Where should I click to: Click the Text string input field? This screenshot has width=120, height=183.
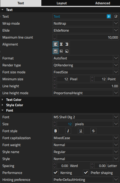pos(80,17)
